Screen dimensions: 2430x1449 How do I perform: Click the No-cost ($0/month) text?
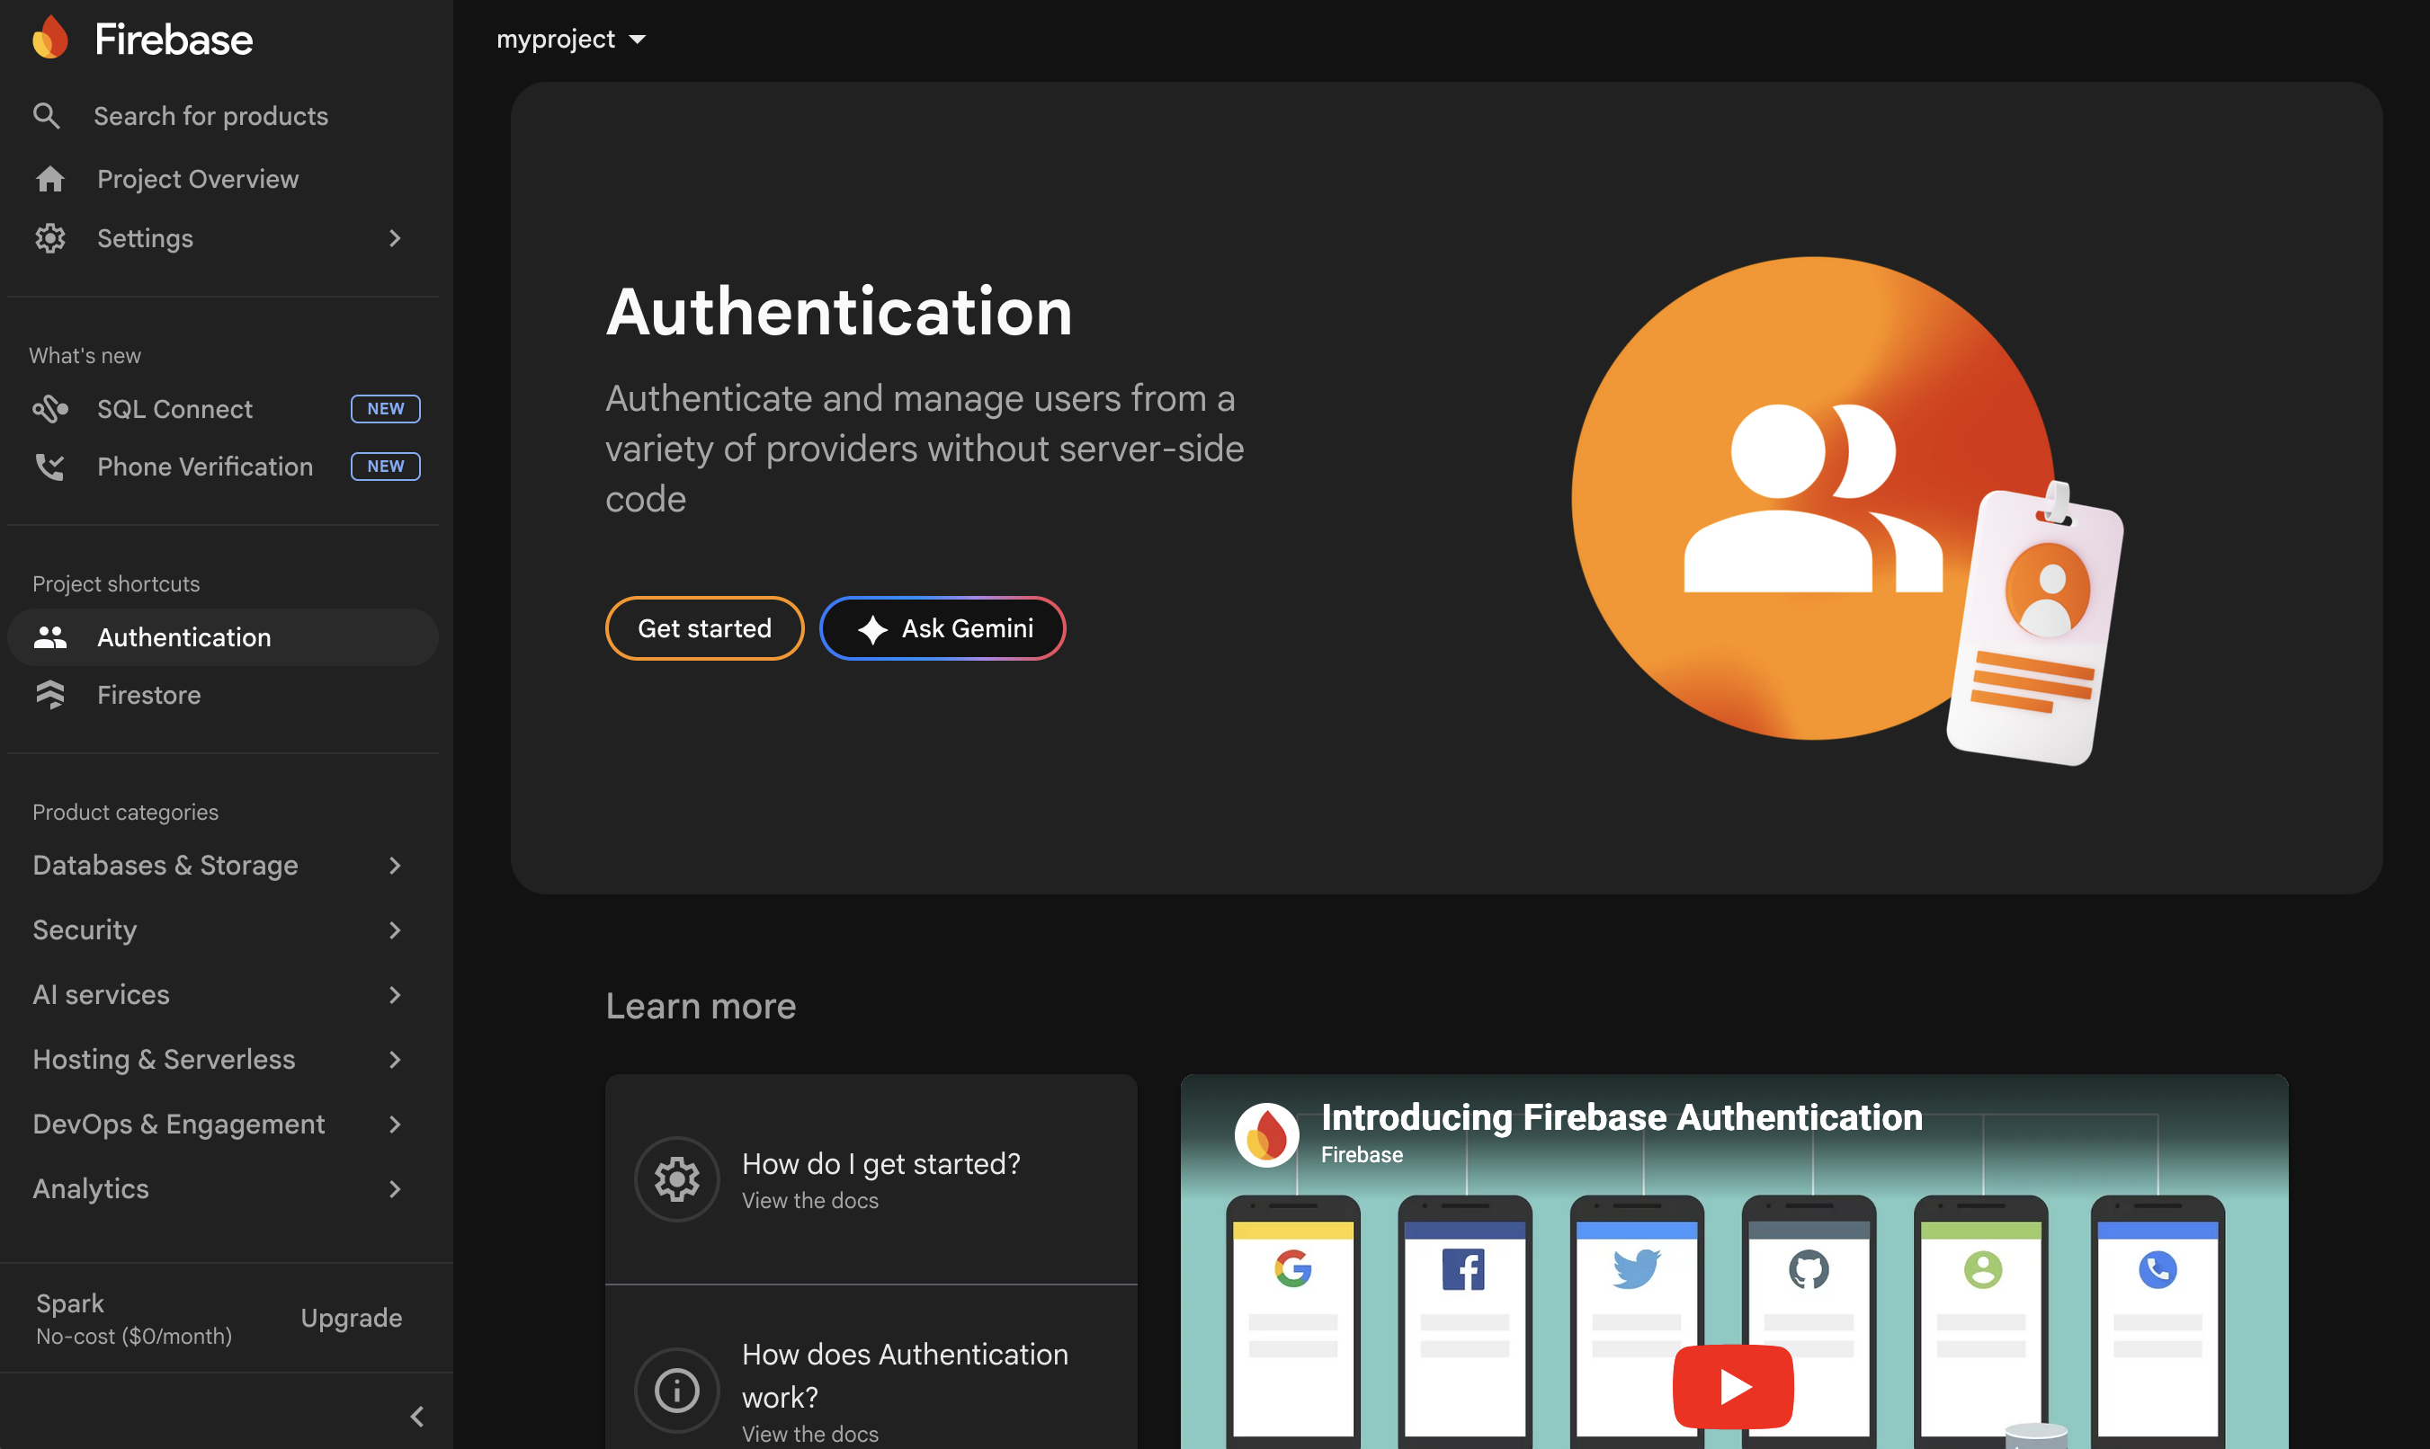(x=134, y=1336)
